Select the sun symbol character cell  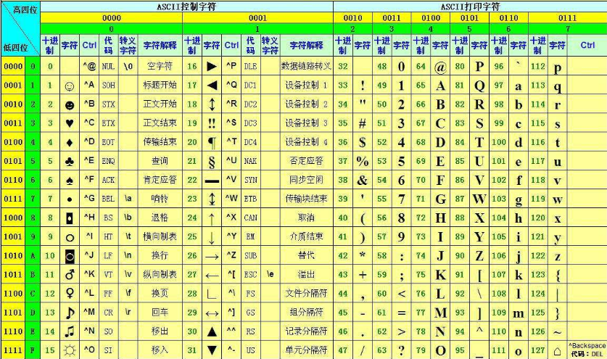coord(70,350)
